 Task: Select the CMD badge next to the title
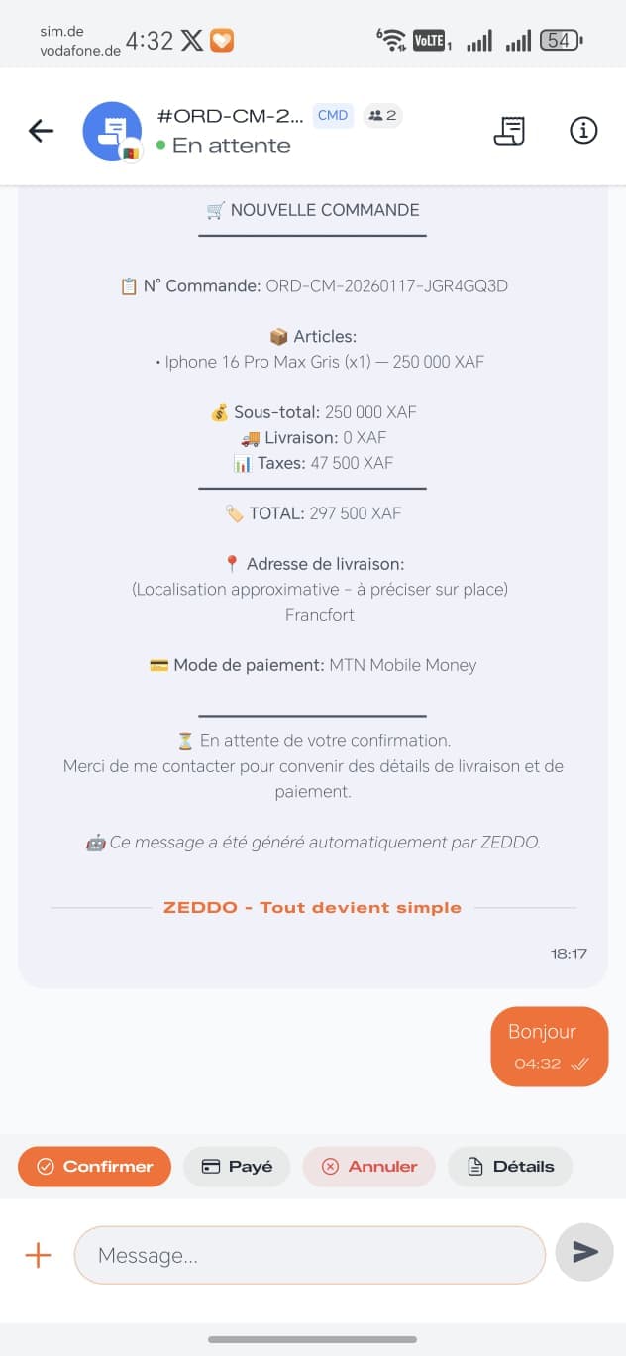point(333,115)
